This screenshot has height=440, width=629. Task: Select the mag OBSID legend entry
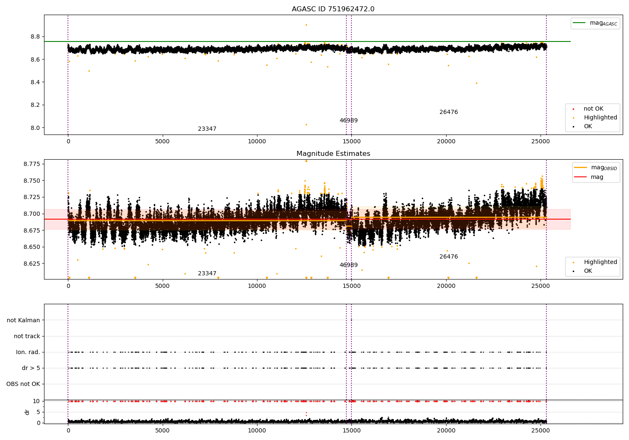tap(596, 168)
